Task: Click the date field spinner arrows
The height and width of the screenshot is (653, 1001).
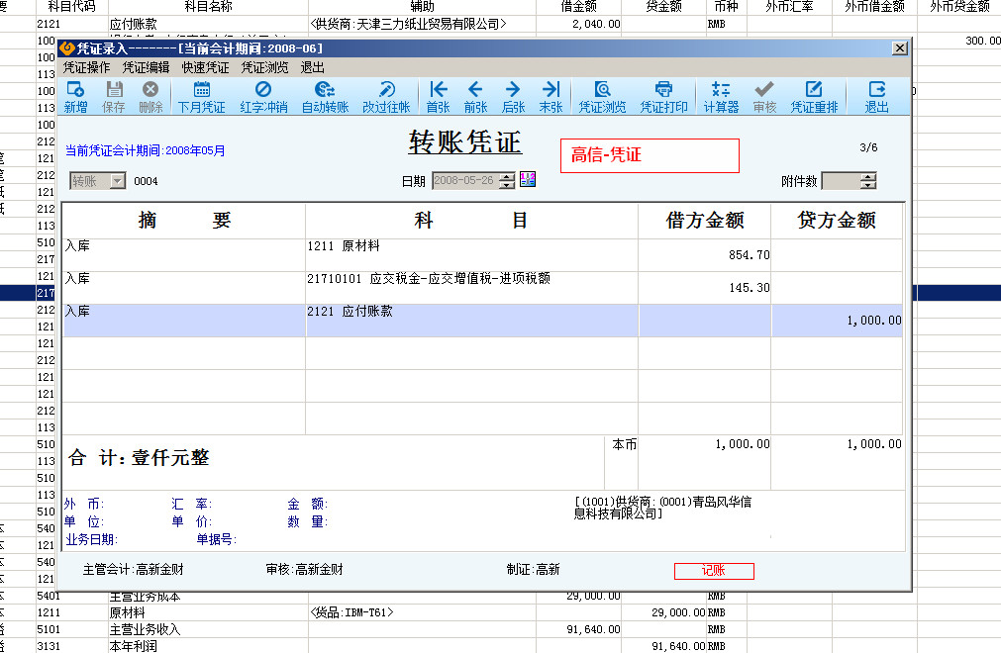Action: point(507,181)
